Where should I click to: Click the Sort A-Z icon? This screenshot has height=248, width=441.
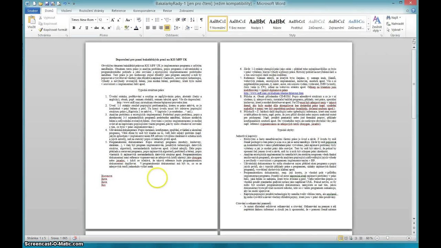click(192, 20)
